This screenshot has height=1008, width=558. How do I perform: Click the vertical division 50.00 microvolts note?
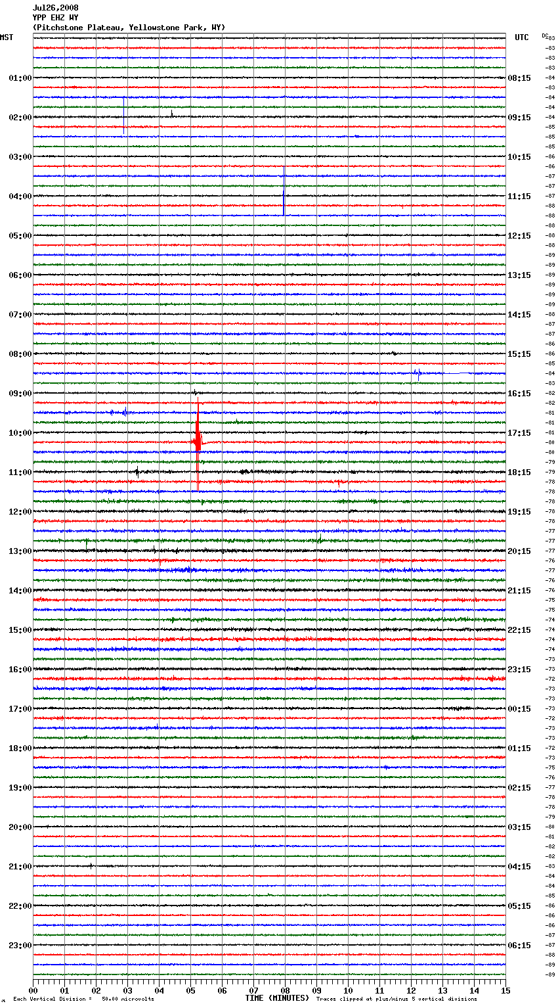click(83, 999)
